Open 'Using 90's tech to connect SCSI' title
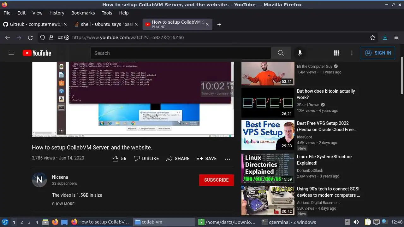The width and height of the screenshot is (404, 227). point(328,192)
